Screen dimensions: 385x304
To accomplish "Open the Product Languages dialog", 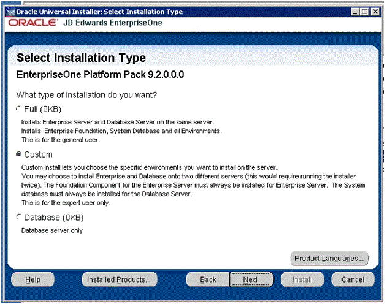I will pos(329,258).
